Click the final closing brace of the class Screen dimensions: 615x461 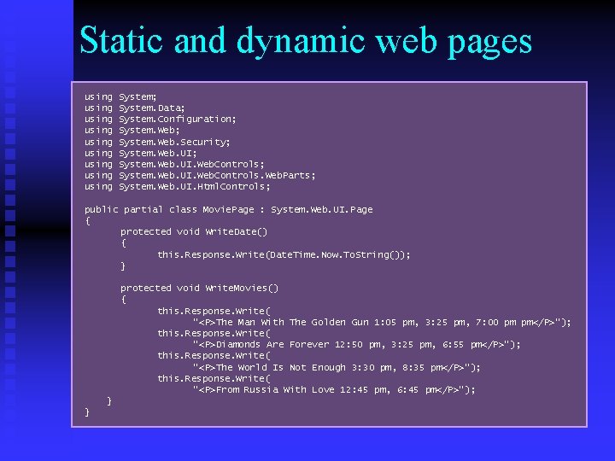tap(87, 412)
